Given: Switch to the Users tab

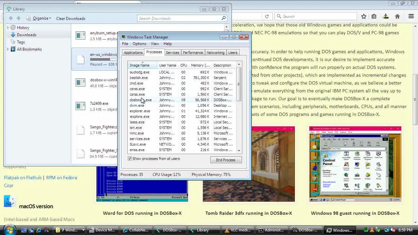Looking at the screenshot, I should click(x=233, y=53).
